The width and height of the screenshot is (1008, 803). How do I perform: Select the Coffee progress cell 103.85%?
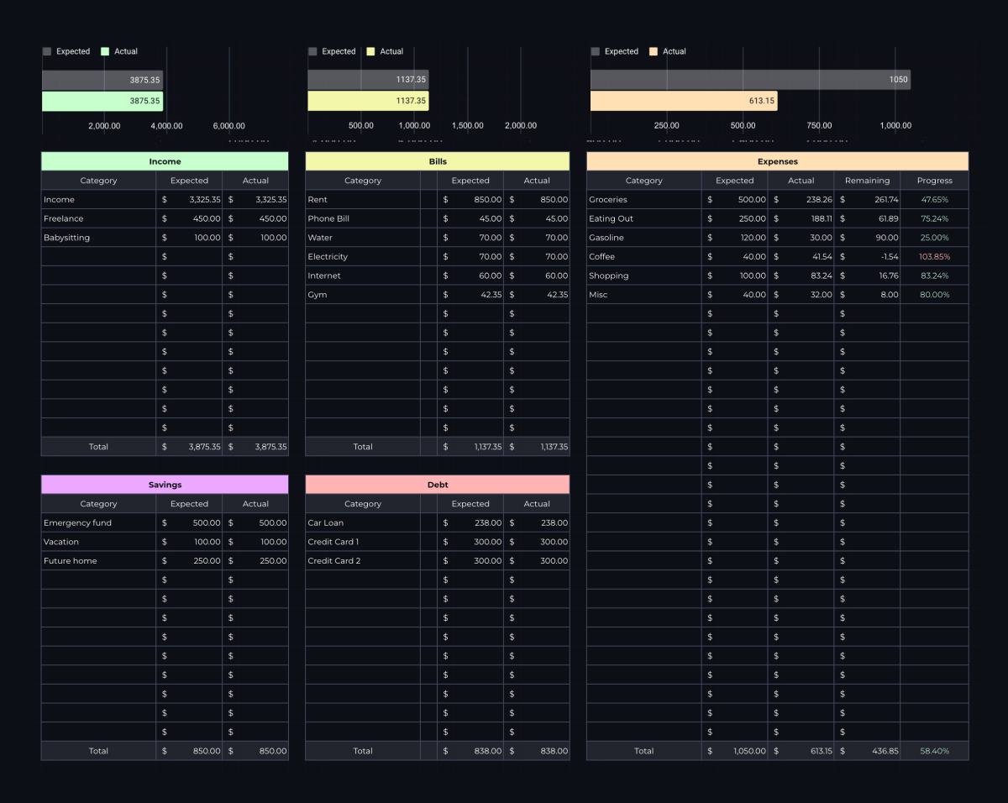click(934, 257)
